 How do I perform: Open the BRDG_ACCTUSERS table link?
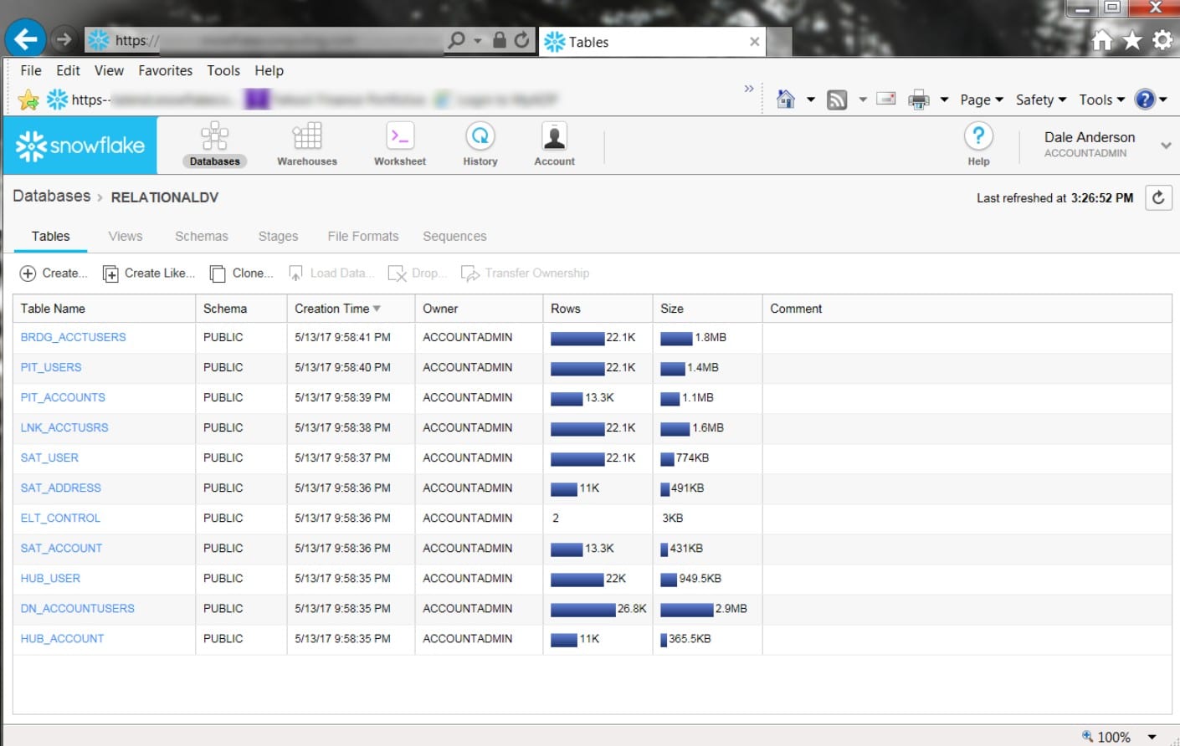pyautogui.click(x=73, y=338)
